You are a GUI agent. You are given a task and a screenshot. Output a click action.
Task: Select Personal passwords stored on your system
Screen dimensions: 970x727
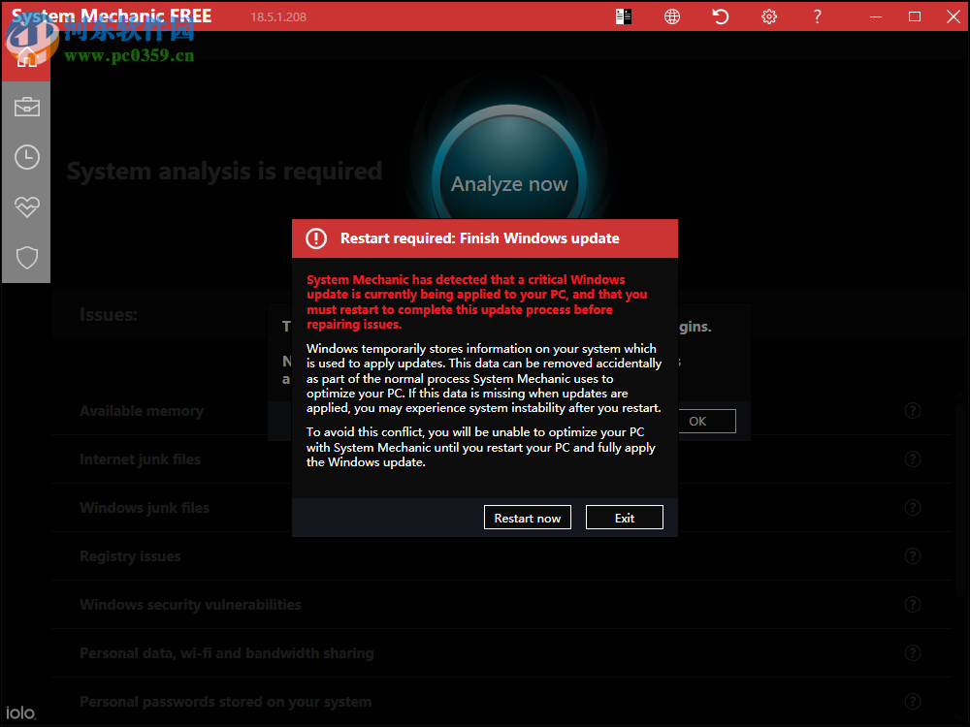tap(501, 701)
